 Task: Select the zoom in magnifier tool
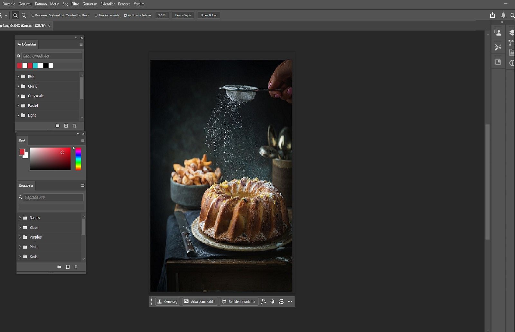15,15
